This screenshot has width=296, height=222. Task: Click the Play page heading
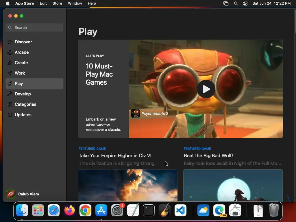coord(88,32)
